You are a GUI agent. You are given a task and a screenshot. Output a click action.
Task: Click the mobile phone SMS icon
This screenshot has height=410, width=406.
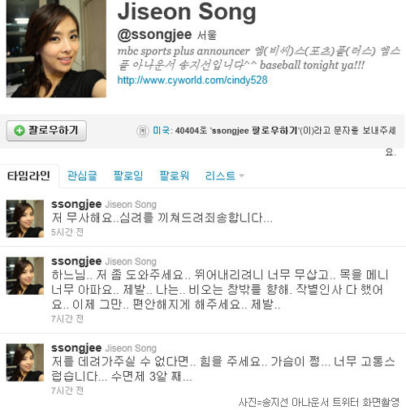tap(143, 131)
